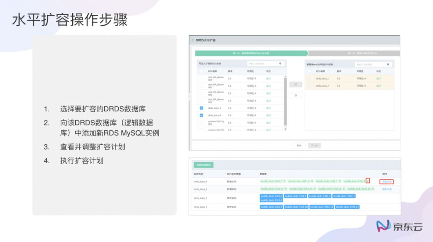Click drds_data_1 instance name in plan table
Screen dimensions: 433x242
200,207
